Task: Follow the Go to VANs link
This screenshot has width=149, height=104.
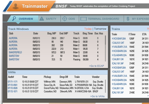Action: [x=97, y=96]
